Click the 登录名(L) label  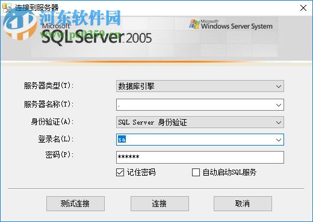pos(56,139)
